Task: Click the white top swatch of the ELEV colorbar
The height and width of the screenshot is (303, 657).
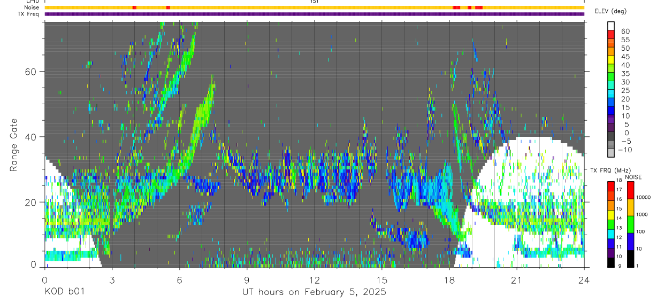Action: point(611,26)
